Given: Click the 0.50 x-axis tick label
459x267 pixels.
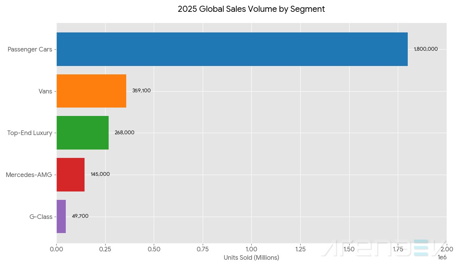Looking at the screenshot, I should [x=154, y=249].
